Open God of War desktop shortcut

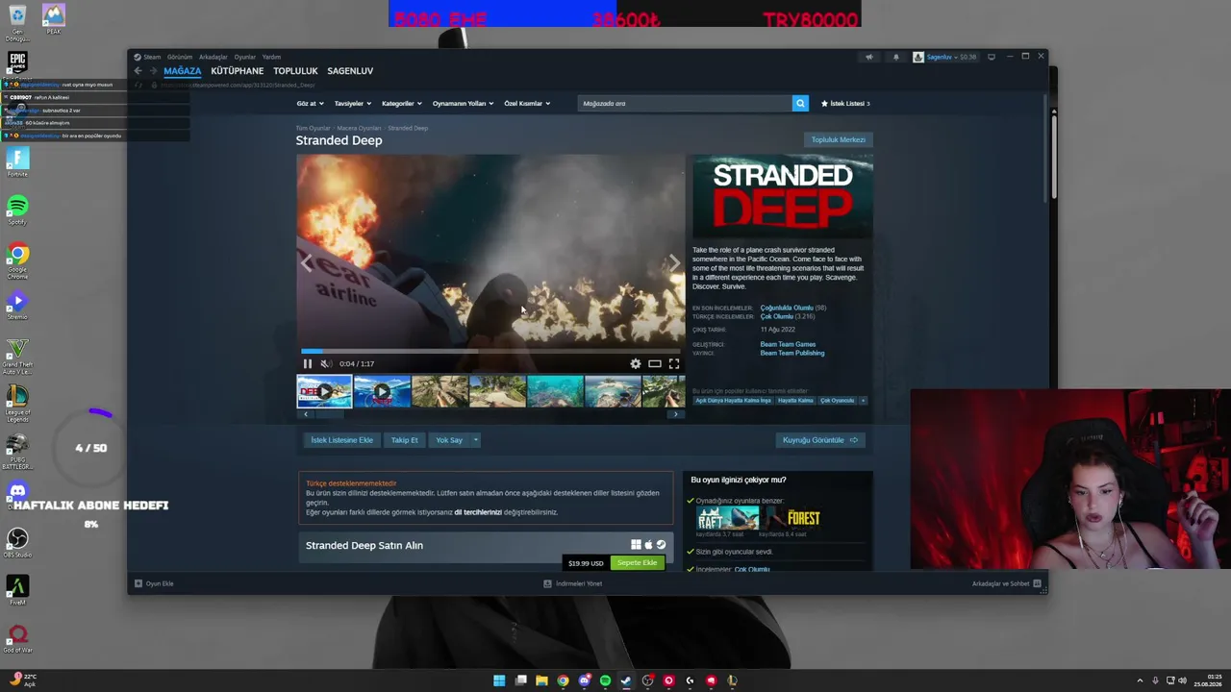(x=17, y=639)
